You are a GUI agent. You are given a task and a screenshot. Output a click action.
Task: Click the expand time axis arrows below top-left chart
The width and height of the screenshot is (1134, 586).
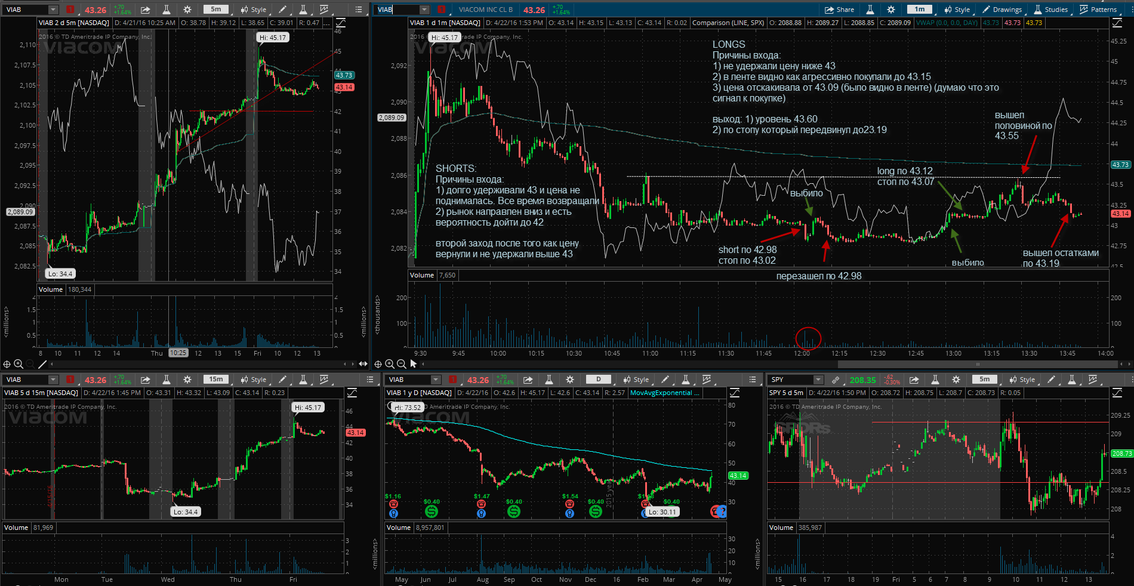(x=363, y=364)
